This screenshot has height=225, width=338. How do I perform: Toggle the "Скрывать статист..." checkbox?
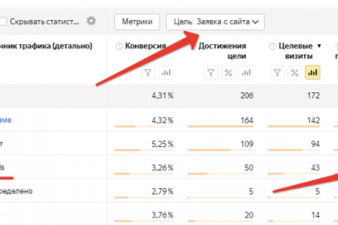3,21
